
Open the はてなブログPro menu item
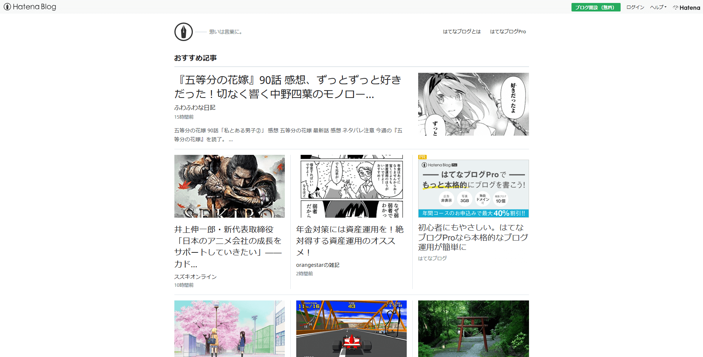pyautogui.click(x=508, y=31)
